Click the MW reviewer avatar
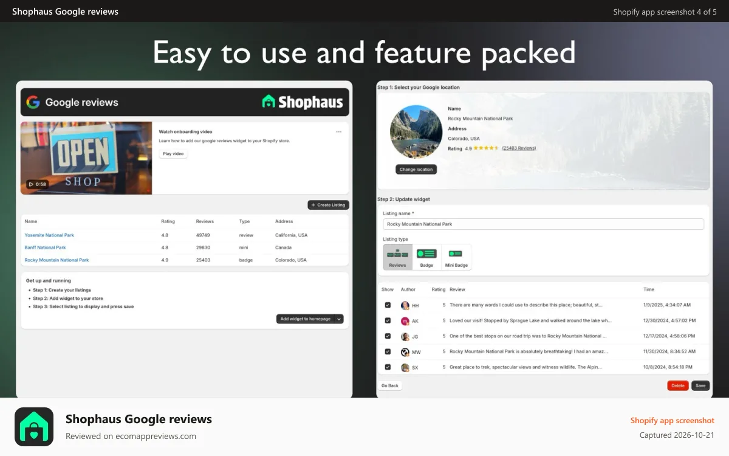This screenshot has height=456, width=729. pos(405,352)
